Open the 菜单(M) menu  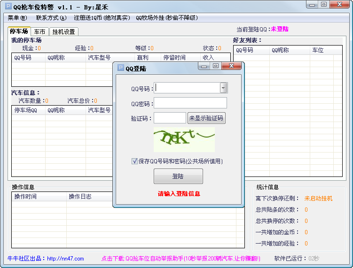click(17, 18)
